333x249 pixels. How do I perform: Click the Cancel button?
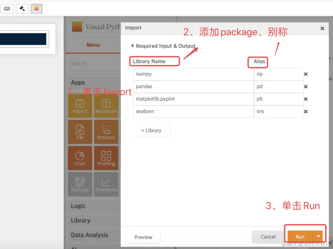click(268, 237)
